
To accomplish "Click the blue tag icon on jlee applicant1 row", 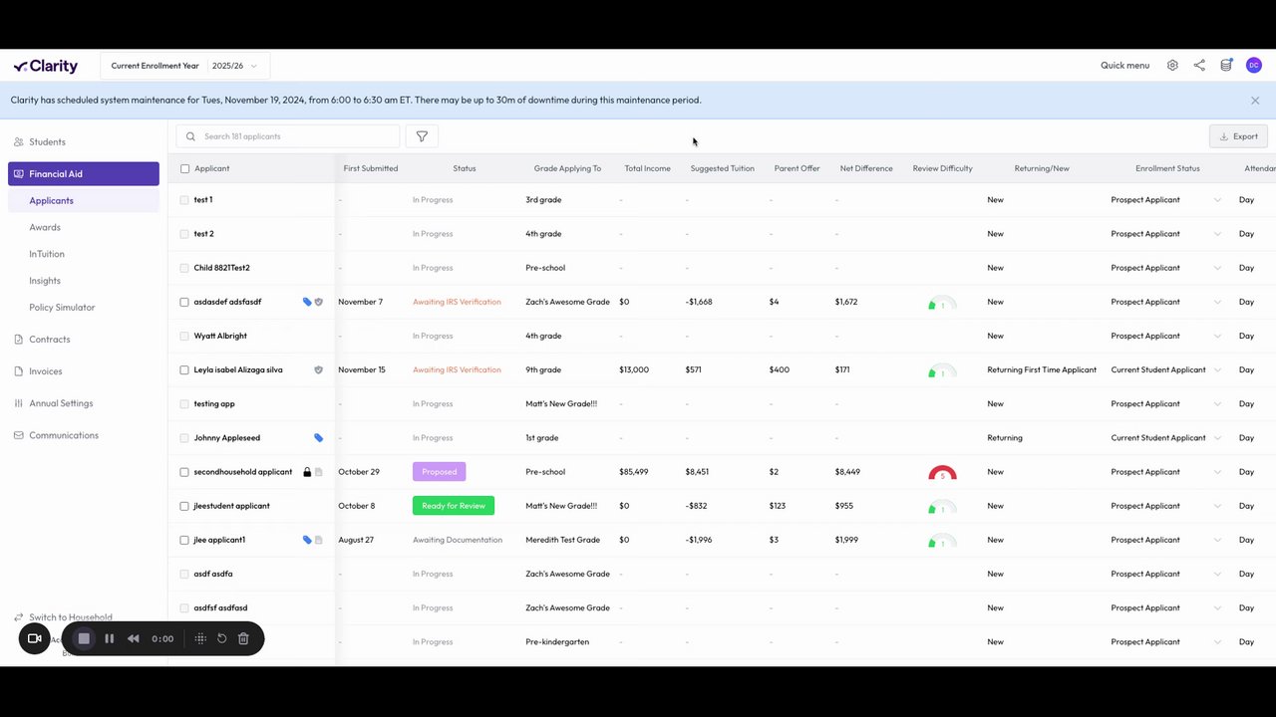I will (307, 540).
